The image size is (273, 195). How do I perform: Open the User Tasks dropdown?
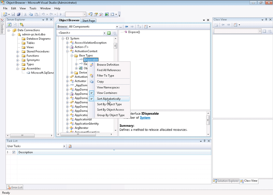pyautogui.click(x=64, y=146)
